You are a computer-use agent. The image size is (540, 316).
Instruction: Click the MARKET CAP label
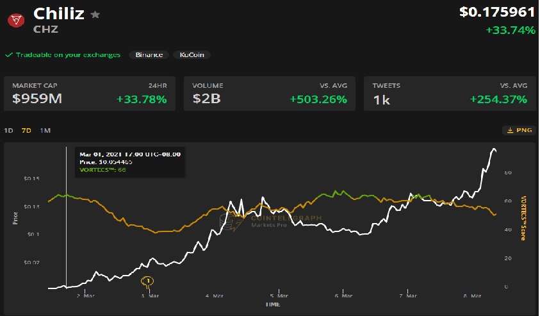coord(35,85)
